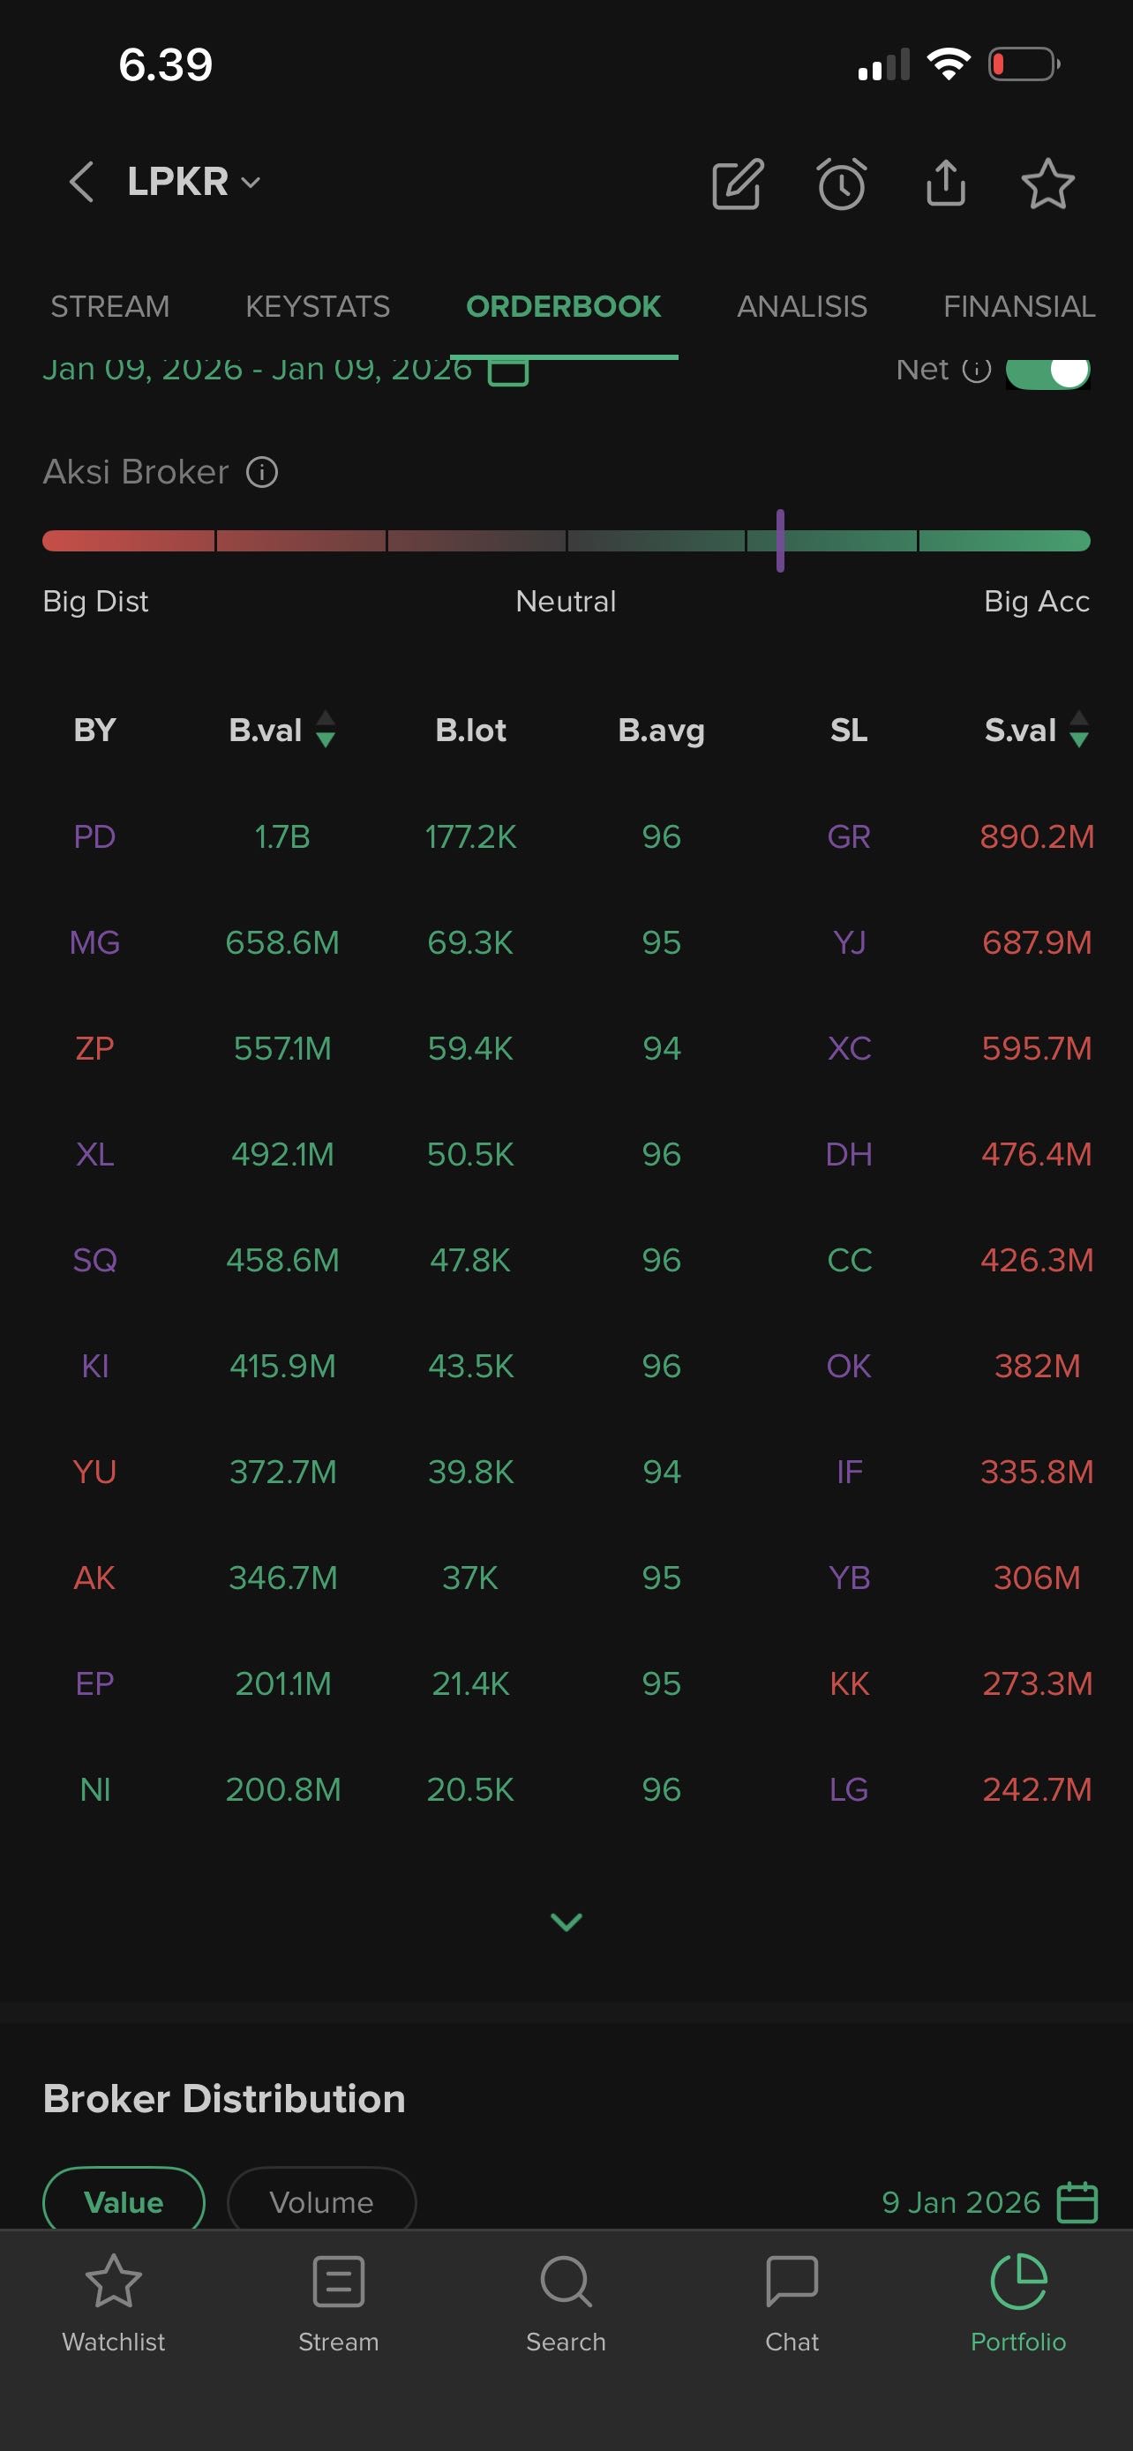Open the note edit icon

point(738,183)
